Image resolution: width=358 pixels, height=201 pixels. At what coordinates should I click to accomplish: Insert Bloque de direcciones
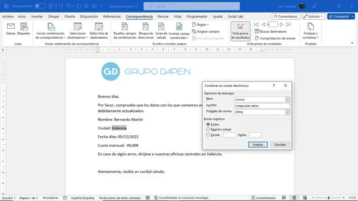tap(145, 31)
